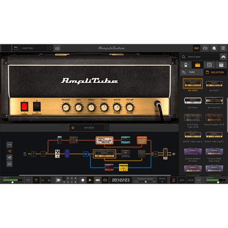Click the magnifier search icon

(184, 57)
